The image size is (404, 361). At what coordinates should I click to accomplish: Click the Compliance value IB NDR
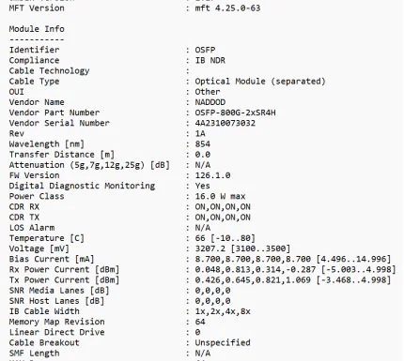pos(210,60)
